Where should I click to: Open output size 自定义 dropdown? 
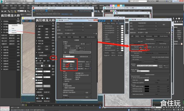(x=69, y=62)
